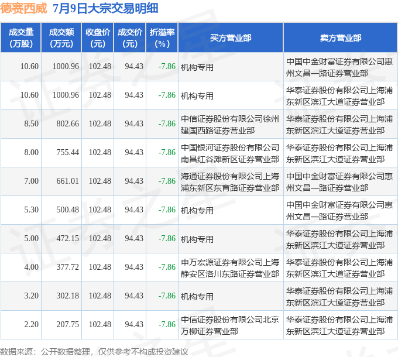Viewport: 398px width, 357px height.
Task: Click seller 中国中金财富证券 in the 500.48 row
Action: [339, 211]
